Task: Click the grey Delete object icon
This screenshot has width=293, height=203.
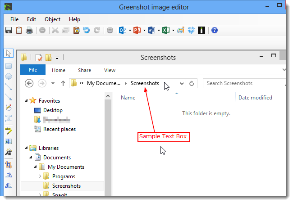Action: (x=42, y=30)
